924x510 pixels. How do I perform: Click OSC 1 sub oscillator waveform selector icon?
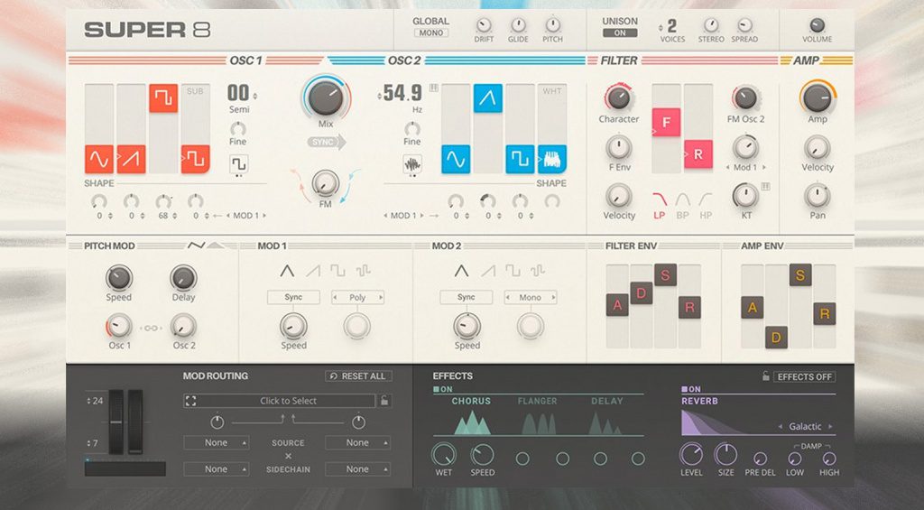238,163
